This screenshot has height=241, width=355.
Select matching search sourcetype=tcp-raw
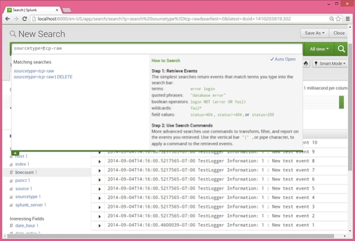34,71
